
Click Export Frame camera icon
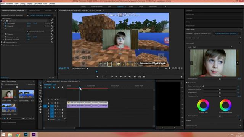click(144, 77)
